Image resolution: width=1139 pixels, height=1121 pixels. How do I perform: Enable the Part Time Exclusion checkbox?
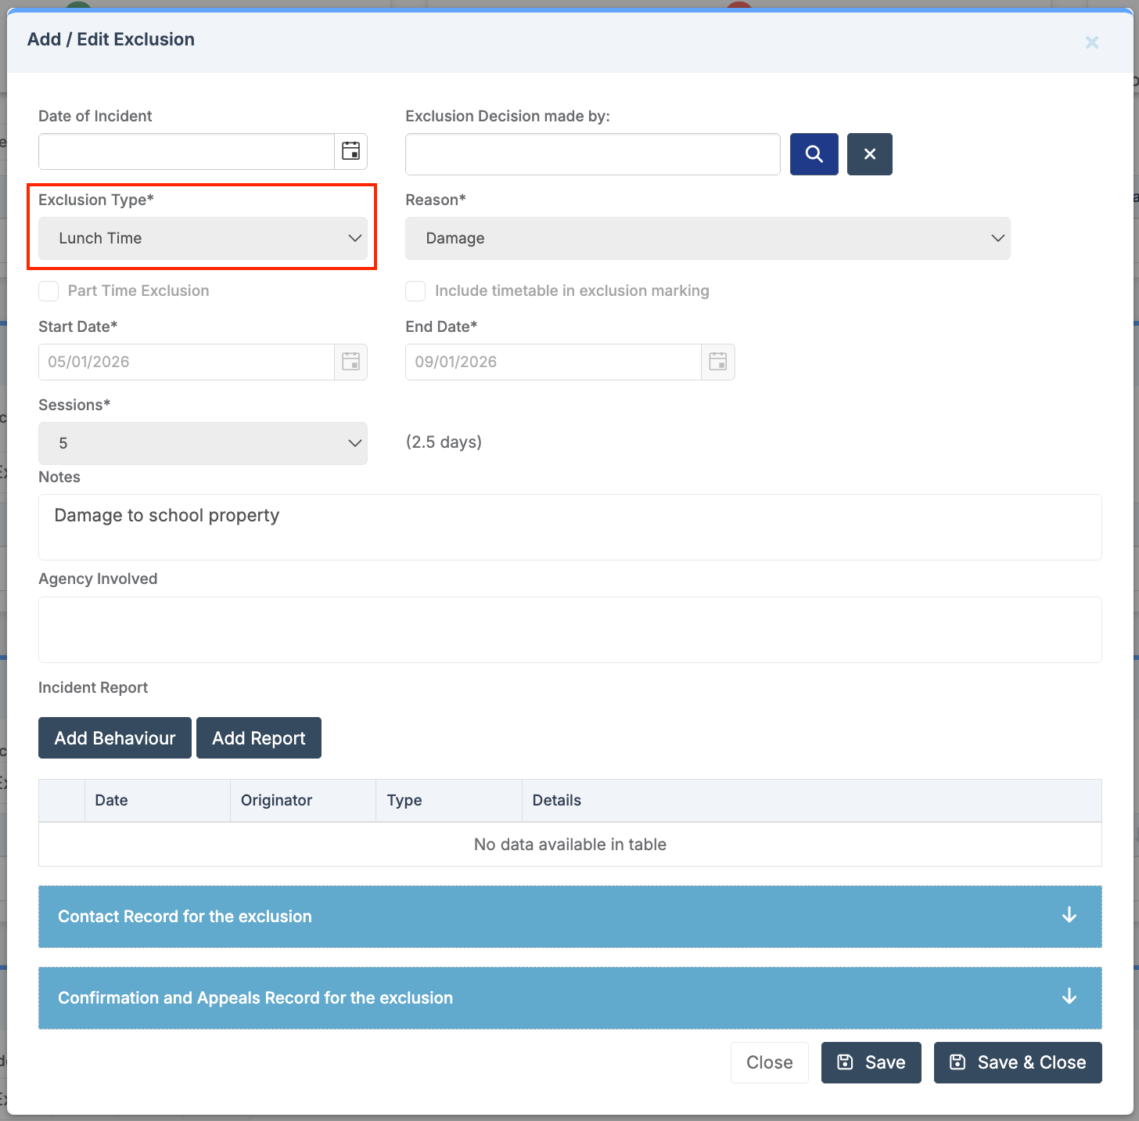49,291
